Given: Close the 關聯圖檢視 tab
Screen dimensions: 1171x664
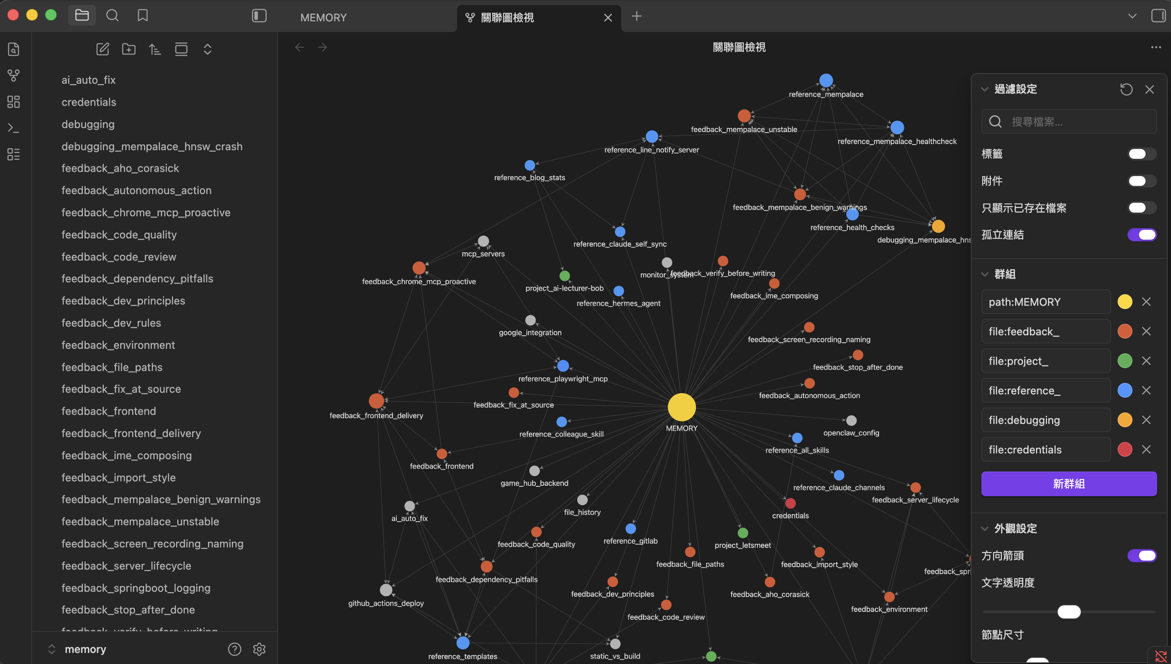Looking at the screenshot, I should (x=608, y=17).
